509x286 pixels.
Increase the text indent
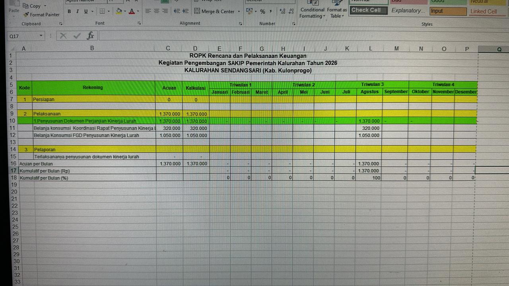pos(186,12)
